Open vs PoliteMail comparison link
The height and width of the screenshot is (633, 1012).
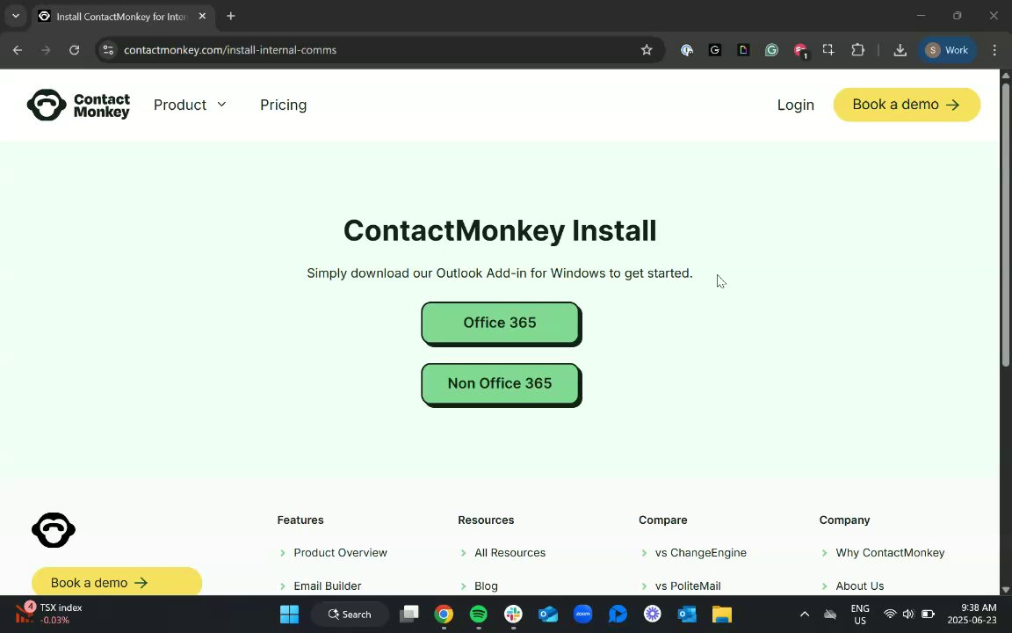[688, 586]
